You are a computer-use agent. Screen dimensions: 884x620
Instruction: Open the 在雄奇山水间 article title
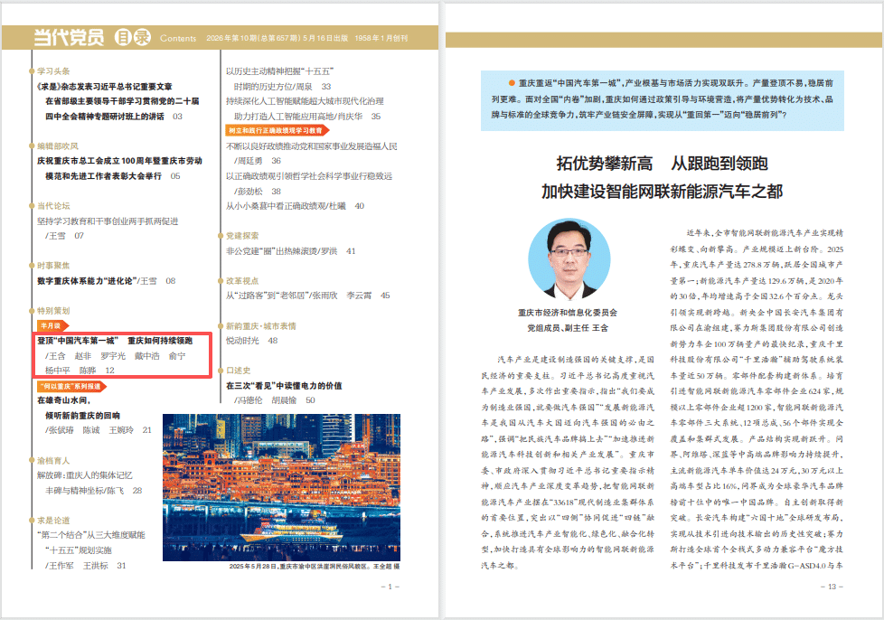tap(63, 400)
